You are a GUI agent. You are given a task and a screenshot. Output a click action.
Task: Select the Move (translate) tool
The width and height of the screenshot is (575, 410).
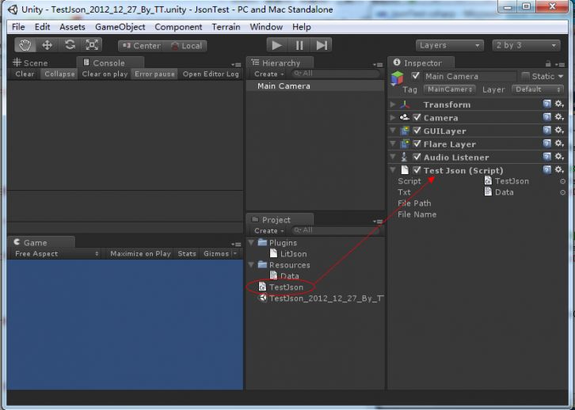47,45
